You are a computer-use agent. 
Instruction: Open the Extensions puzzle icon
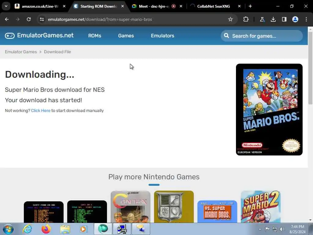coord(246,19)
